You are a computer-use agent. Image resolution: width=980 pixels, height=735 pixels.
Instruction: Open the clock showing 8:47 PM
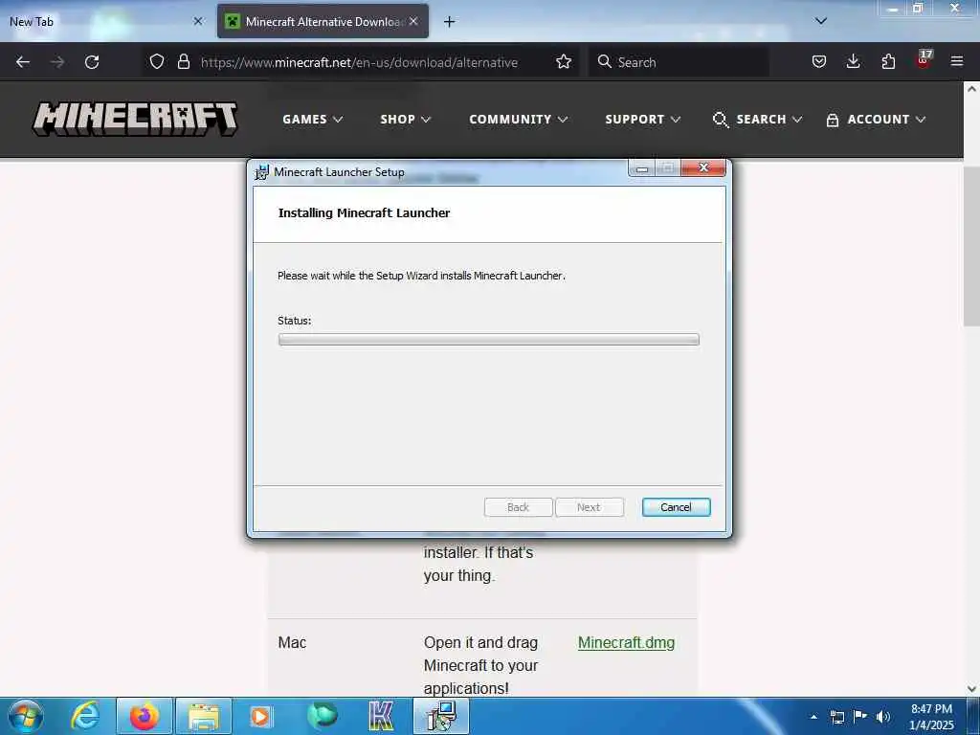[x=931, y=717]
